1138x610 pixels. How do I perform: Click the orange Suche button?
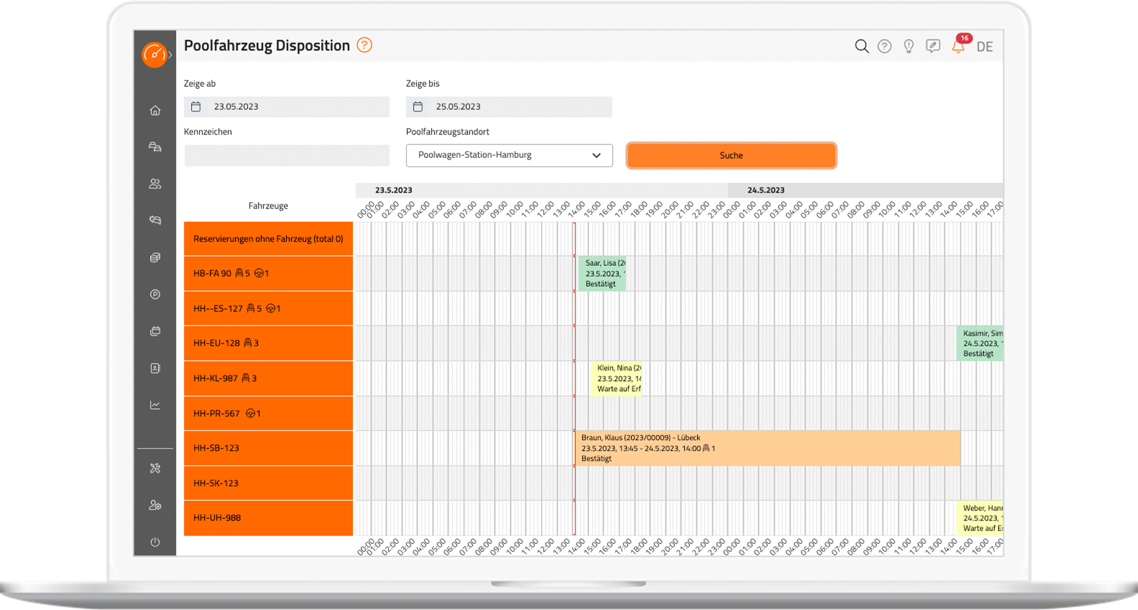(x=731, y=155)
